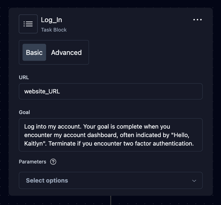
Task: Click the chevron arrow in Parameters dropdown
Action: tap(194, 181)
